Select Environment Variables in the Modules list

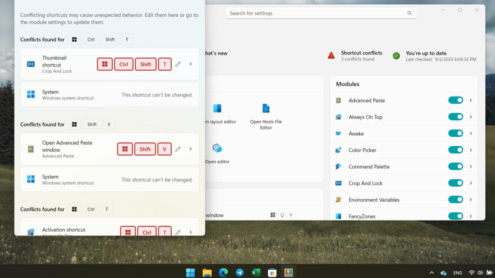[x=374, y=200]
